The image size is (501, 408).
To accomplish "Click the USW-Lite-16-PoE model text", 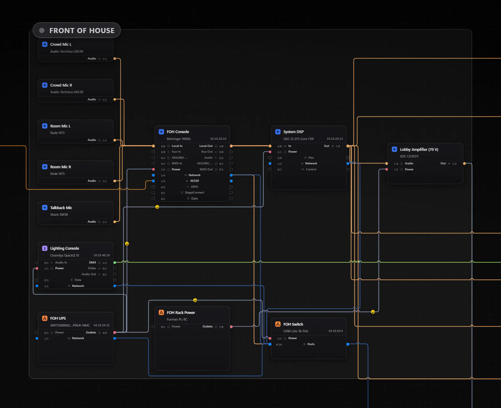I will tap(296, 331).
